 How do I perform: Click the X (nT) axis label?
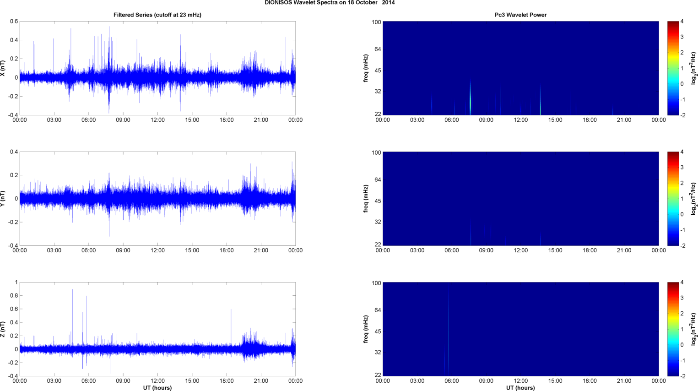3,68
